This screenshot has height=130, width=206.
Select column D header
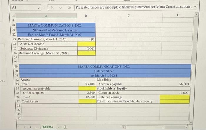178,15
